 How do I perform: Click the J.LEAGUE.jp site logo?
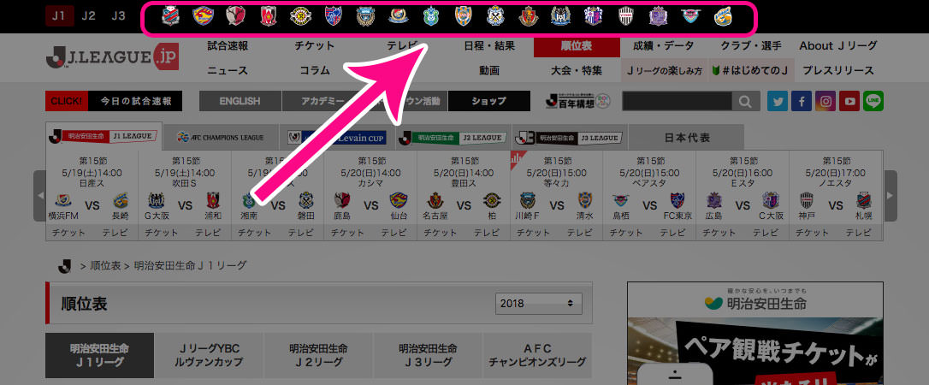click(x=112, y=56)
